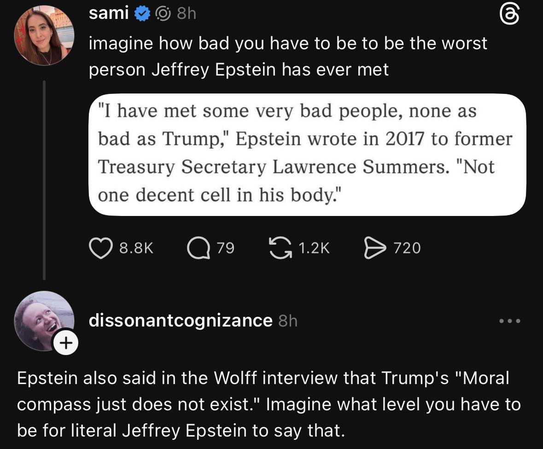Expand the quoted Epstein article screenshot
The width and height of the screenshot is (543, 449).
307,154
